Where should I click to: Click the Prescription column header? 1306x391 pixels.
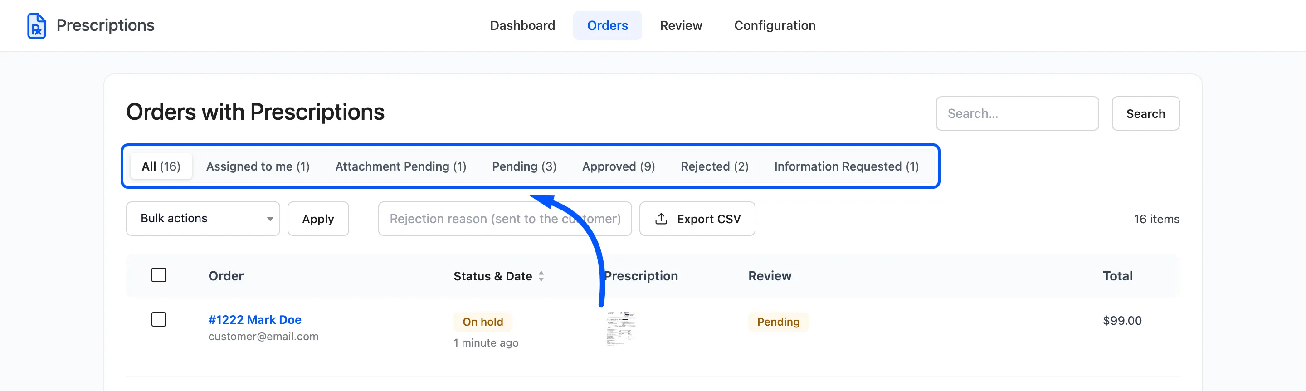[641, 276]
